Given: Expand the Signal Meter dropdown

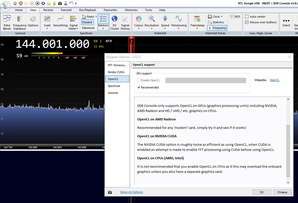Looking at the screenshot, I should pyautogui.click(x=74, y=22).
